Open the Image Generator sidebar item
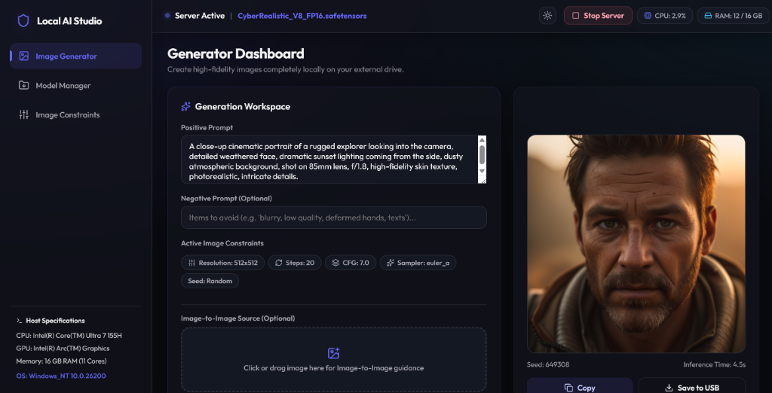 (76, 56)
